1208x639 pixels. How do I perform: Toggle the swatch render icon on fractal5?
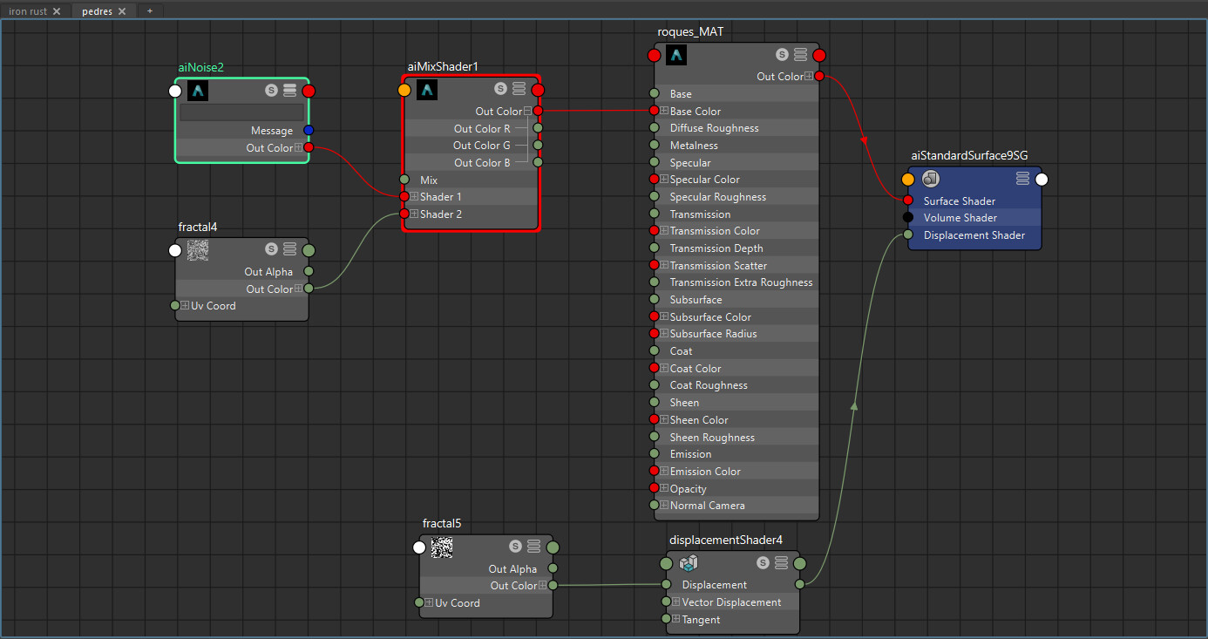[514, 546]
